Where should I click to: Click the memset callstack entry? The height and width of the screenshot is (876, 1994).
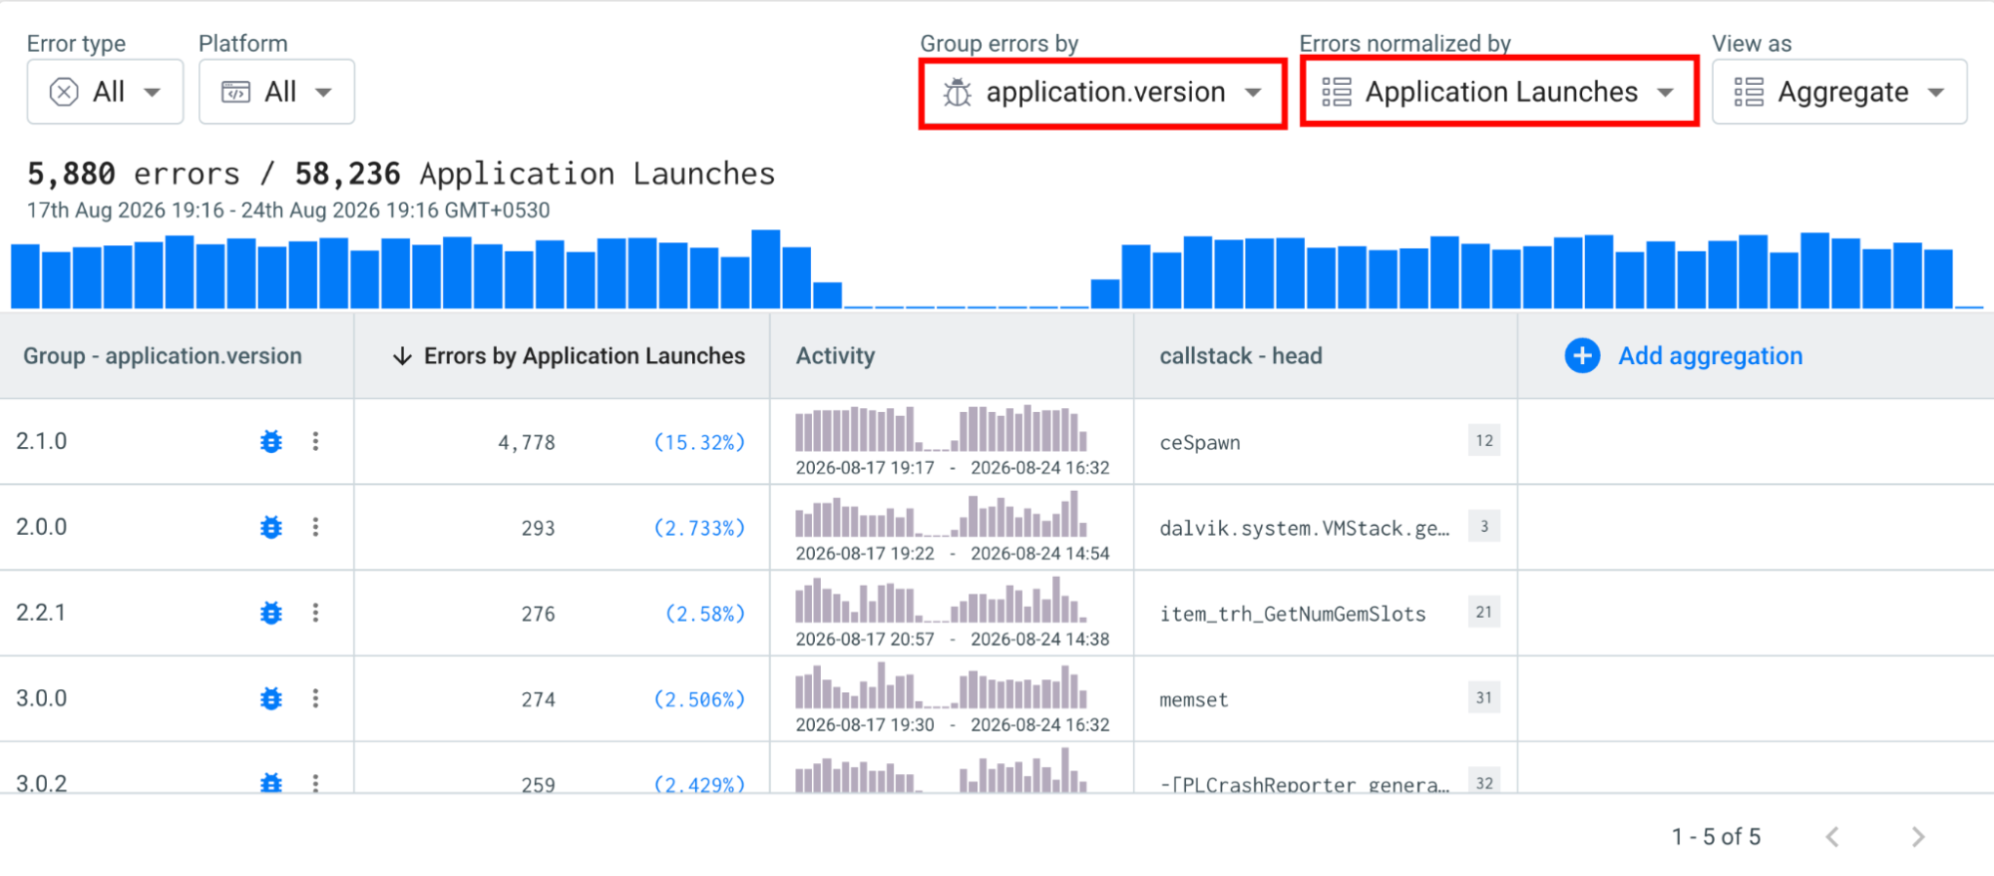click(1193, 699)
